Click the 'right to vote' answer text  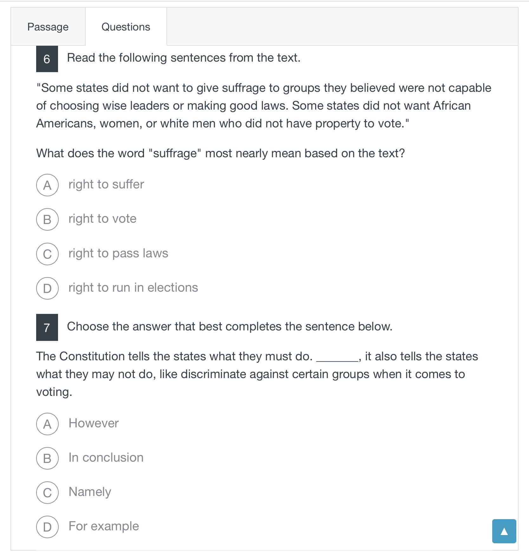(102, 219)
